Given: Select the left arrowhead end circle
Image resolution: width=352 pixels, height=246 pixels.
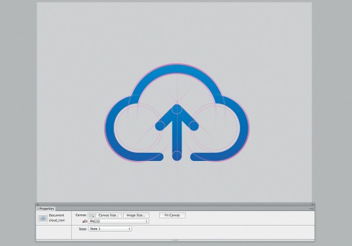Looking at the screenshot, I should tap(160, 126).
